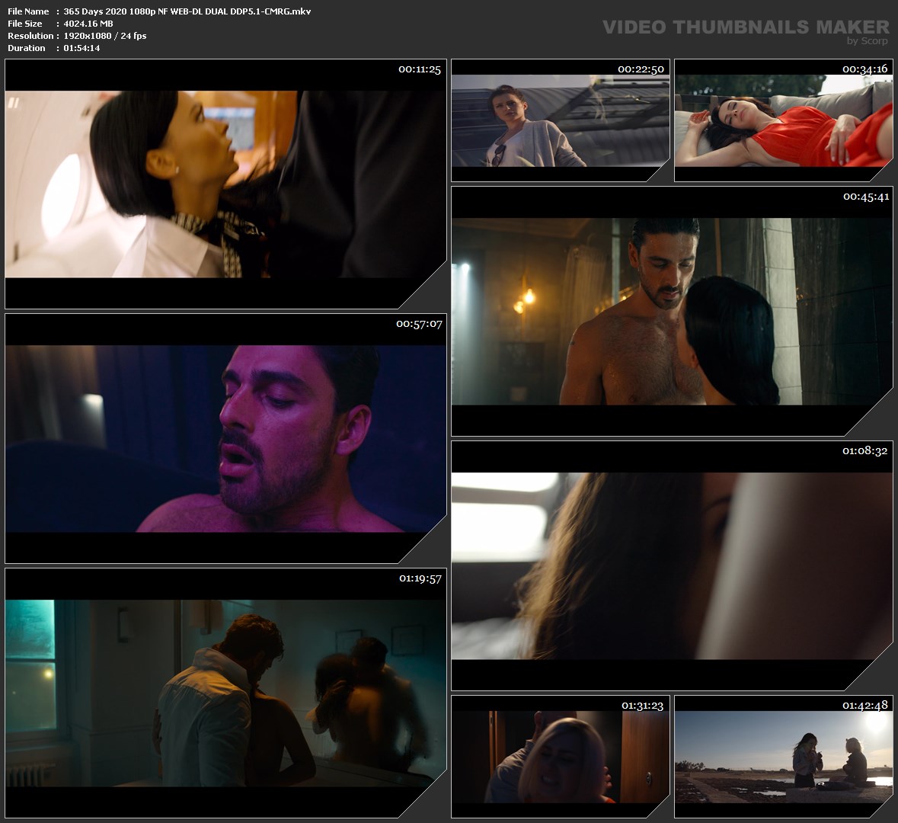This screenshot has width=898, height=823.
Task: Click the File Name label
Action: coord(28,11)
